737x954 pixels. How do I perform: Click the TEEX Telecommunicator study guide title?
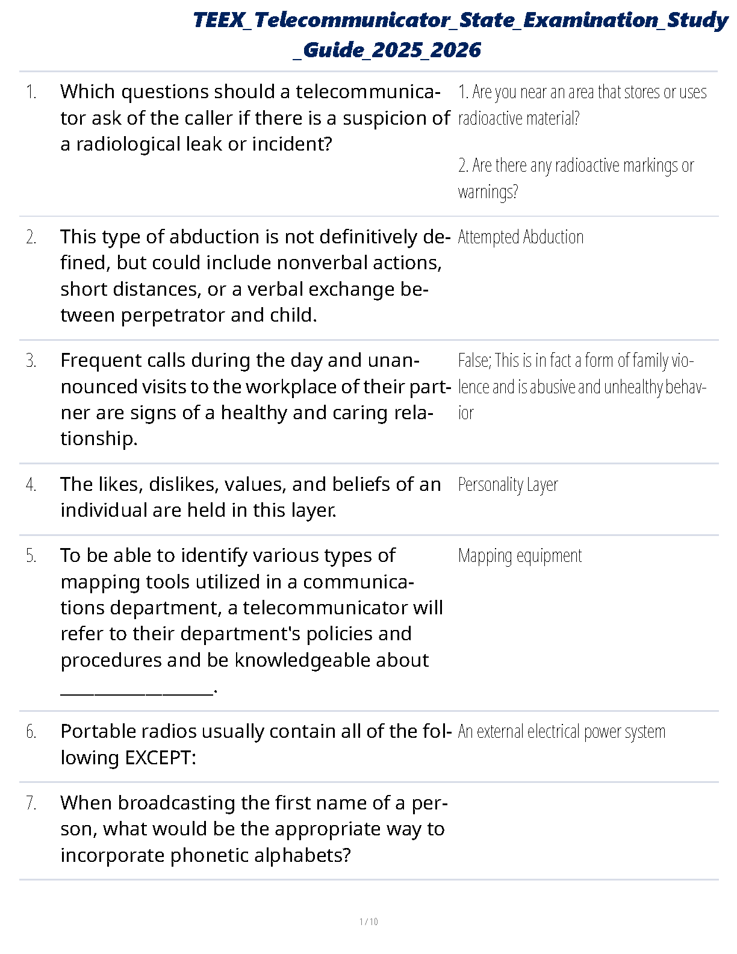(460, 35)
